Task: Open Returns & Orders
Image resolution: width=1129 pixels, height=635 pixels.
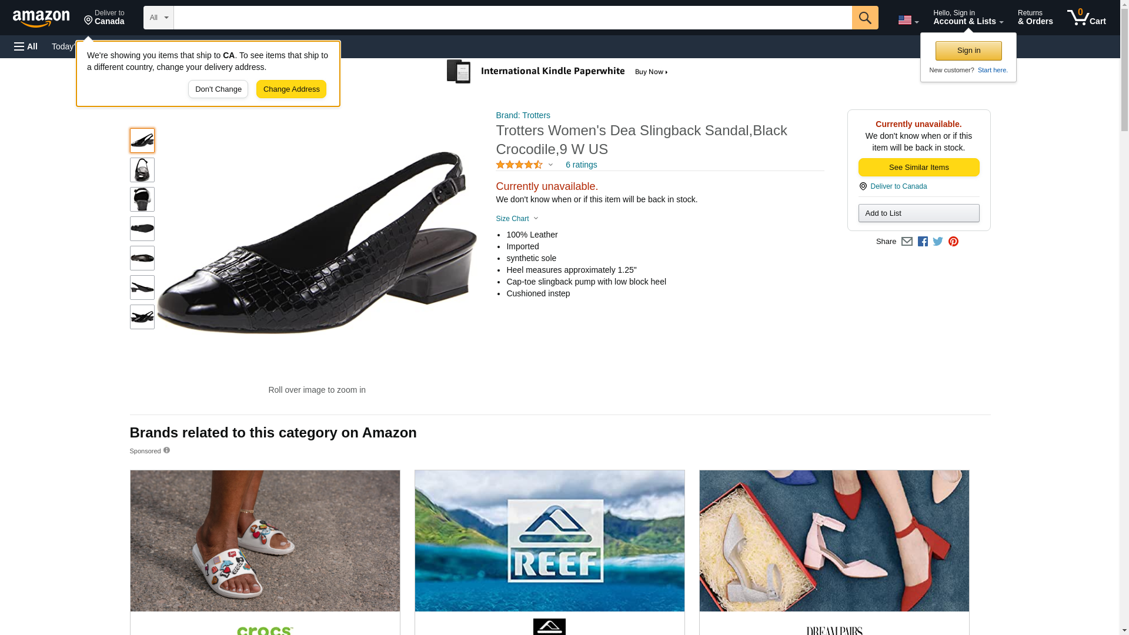Action: 1035,18
